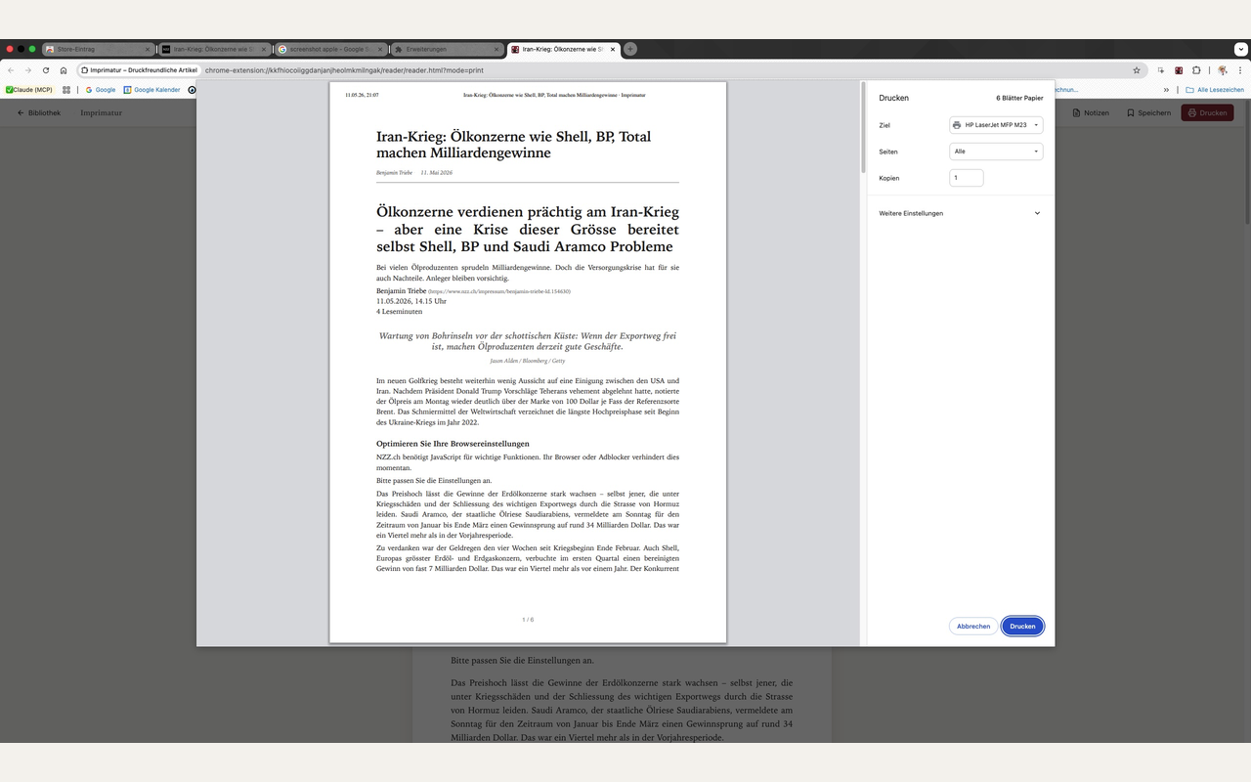Click the printer icon in the Ziel dropdown
The width and height of the screenshot is (1251, 782).
coord(957,125)
